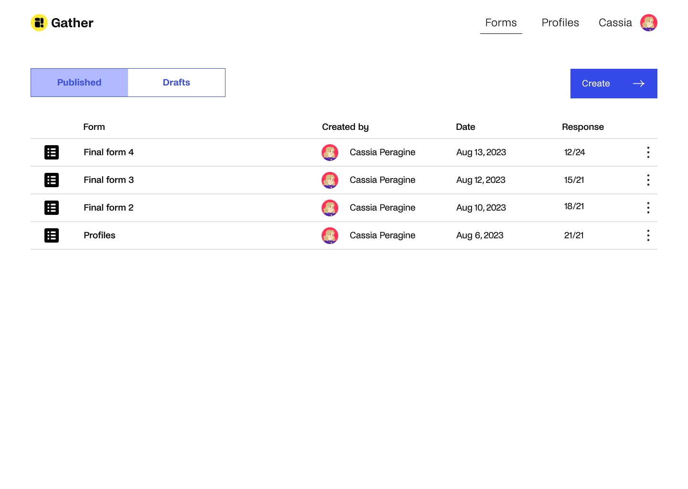Click creator avatar in Final form 4 row
The width and height of the screenshot is (688, 489).
point(330,152)
